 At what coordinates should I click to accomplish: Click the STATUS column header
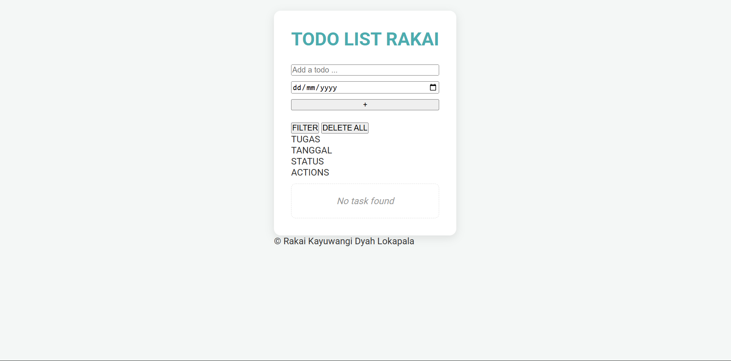click(x=307, y=161)
